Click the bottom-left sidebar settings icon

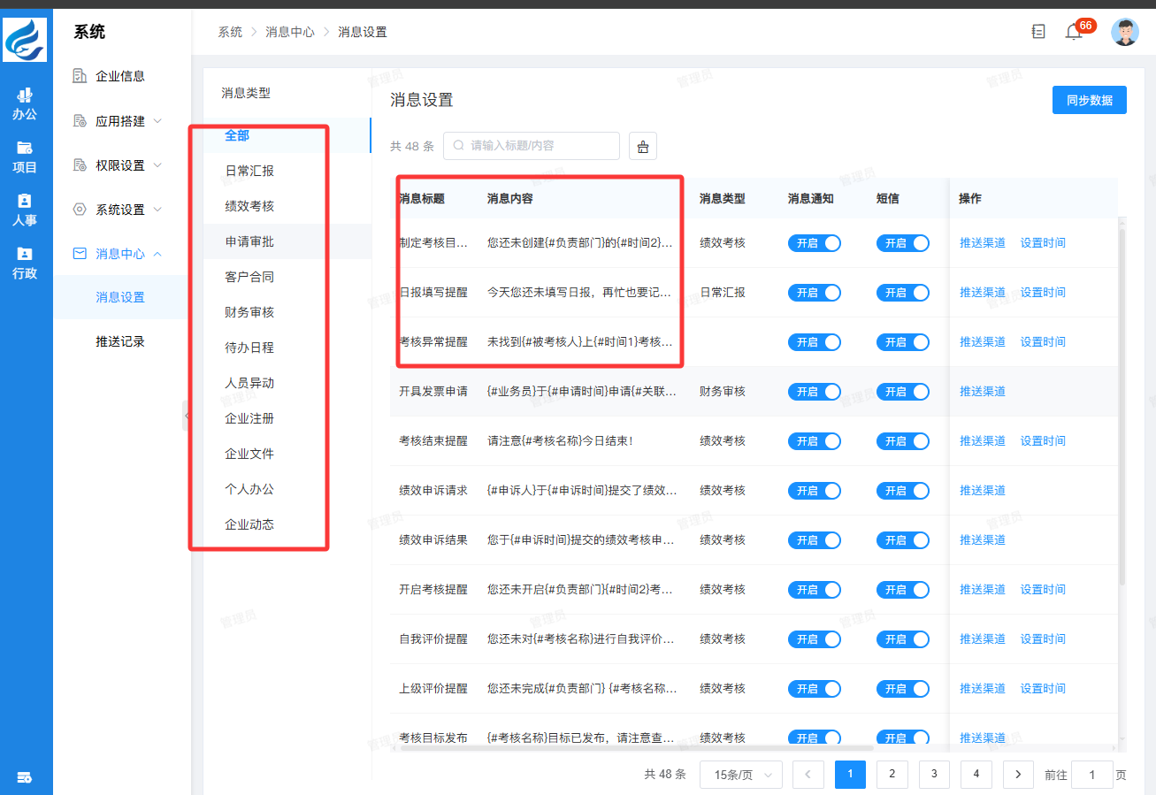tap(25, 777)
